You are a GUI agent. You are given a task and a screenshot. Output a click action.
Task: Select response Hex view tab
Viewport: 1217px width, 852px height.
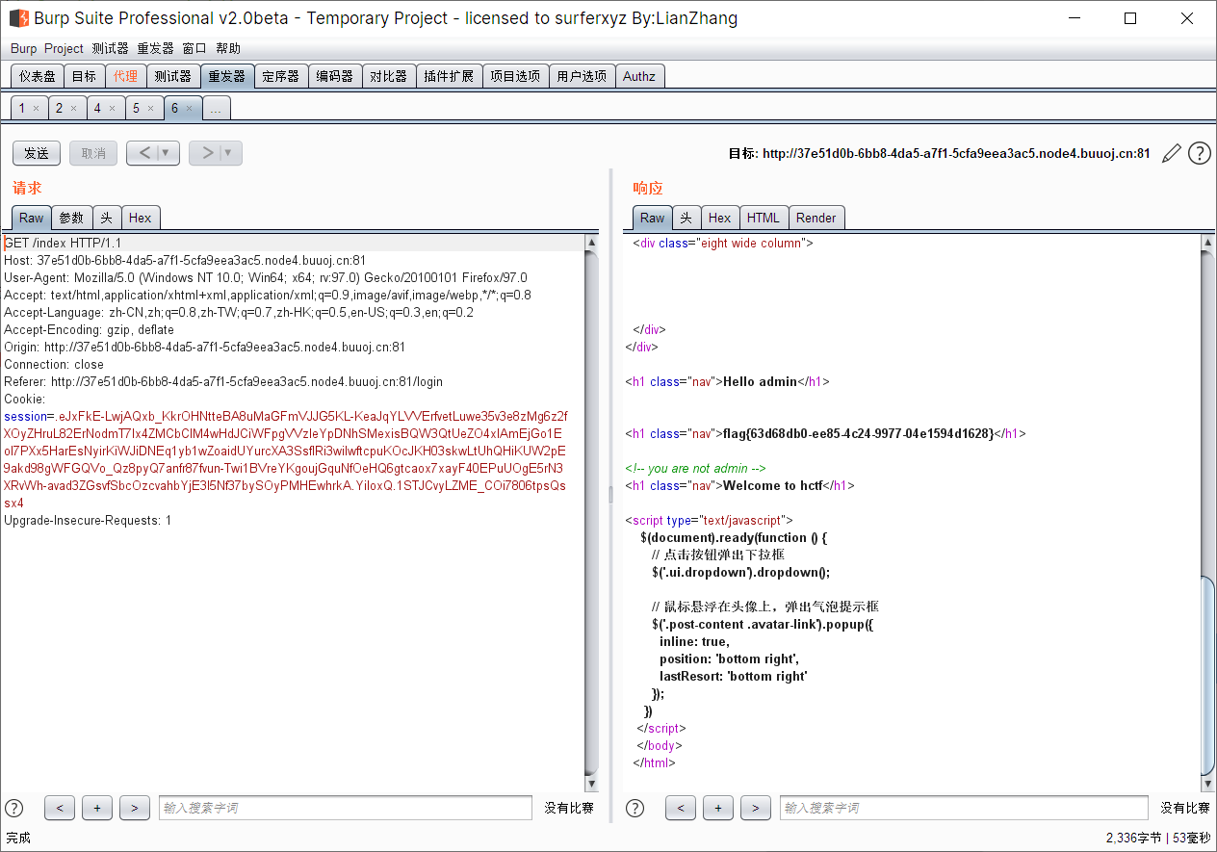click(720, 218)
